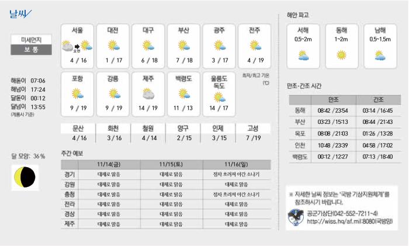Click the East Sea (동해) sun icon

click(341, 55)
